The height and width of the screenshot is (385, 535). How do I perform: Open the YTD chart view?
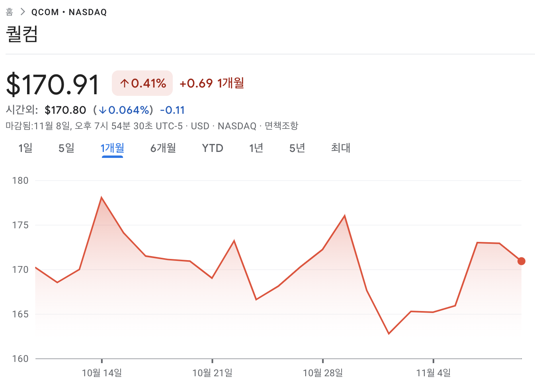(x=212, y=148)
